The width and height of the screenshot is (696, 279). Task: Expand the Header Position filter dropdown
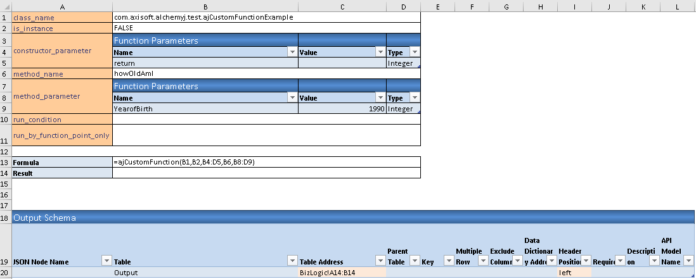click(585, 261)
